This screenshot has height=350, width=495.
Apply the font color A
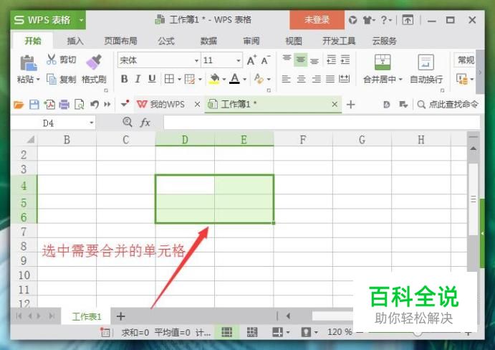coord(234,79)
